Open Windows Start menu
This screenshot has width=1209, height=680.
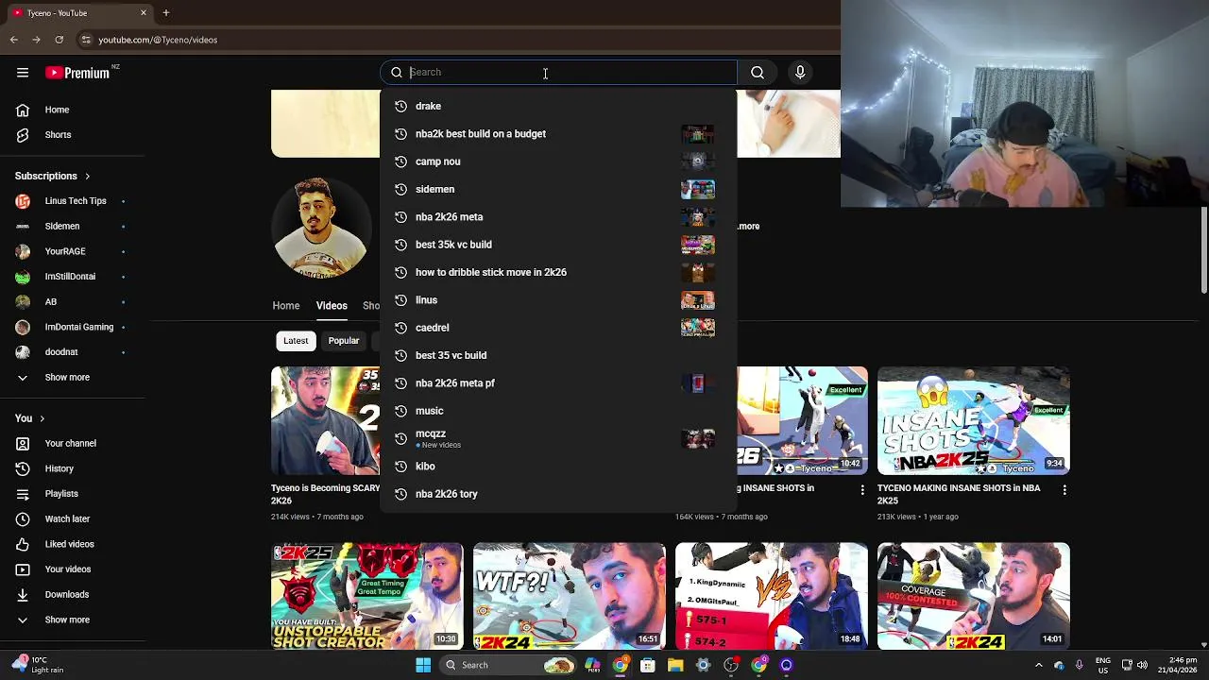[x=423, y=665]
